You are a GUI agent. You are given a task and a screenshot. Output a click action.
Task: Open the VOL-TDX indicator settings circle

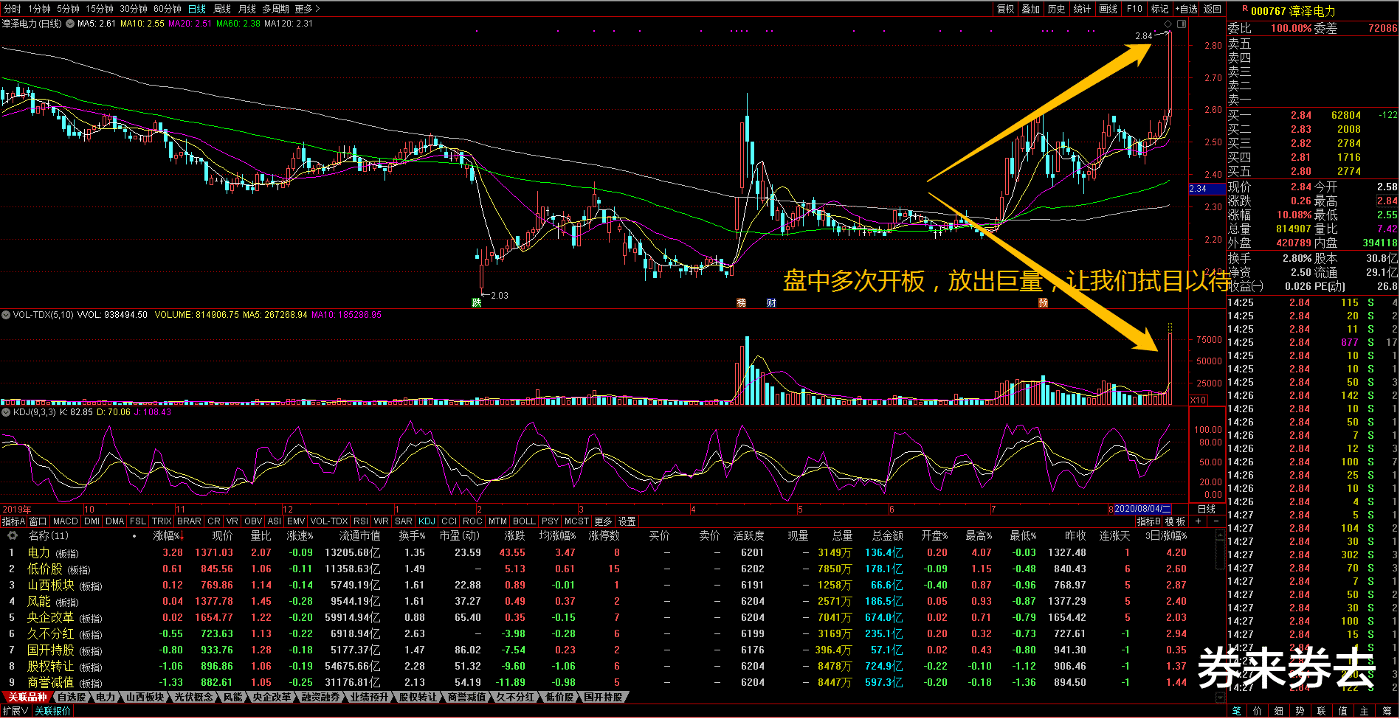7,315
